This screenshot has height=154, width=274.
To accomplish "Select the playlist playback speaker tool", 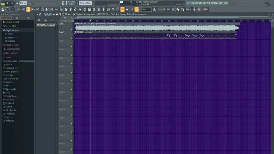I will coord(69,15).
